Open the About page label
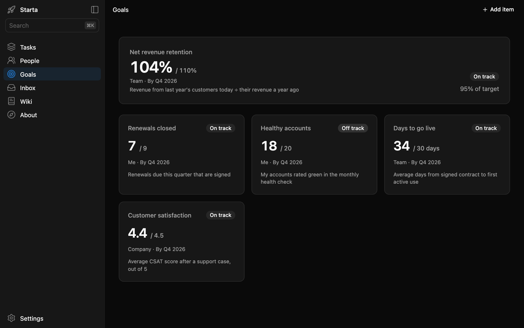 coord(29,115)
